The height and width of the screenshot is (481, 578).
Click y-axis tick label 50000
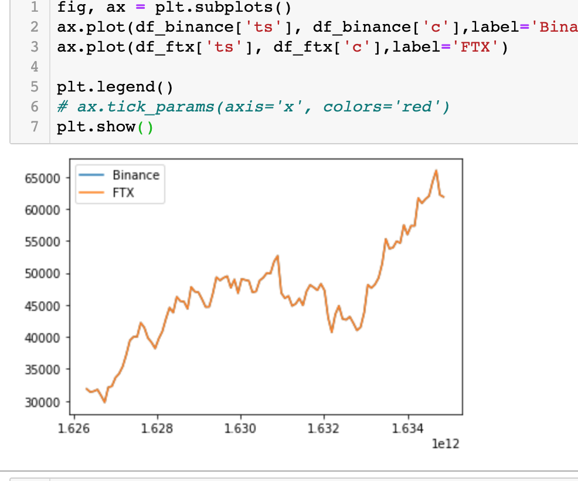(x=42, y=273)
